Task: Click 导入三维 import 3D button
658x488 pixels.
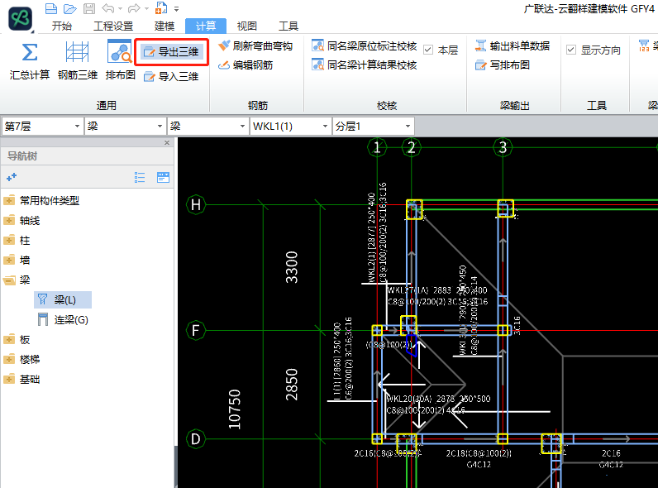Action: [171, 76]
